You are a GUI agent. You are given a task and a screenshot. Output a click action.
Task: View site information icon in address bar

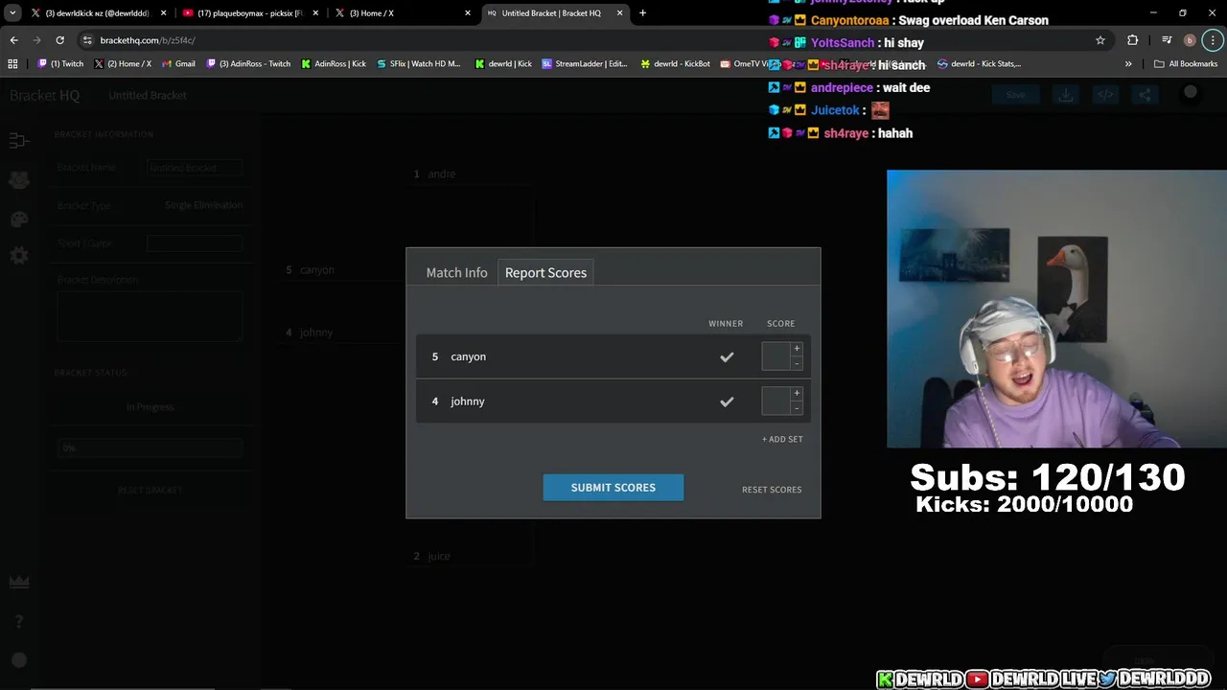click(87, 40)
